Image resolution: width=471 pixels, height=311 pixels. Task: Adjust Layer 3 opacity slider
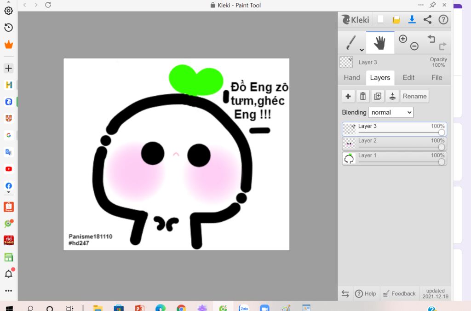point(441,132)
